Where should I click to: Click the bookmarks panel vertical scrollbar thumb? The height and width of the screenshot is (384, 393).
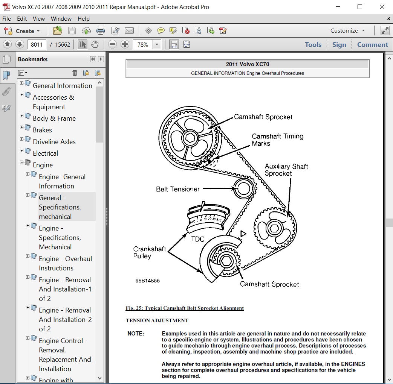coord(99,115)
